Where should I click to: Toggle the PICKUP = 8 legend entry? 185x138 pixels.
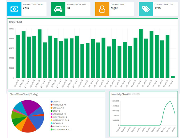(x=58, y=123)
